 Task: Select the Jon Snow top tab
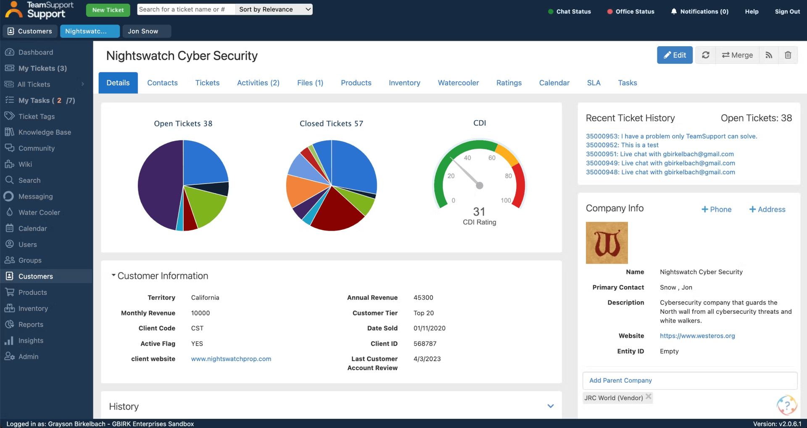click(147, 31)
